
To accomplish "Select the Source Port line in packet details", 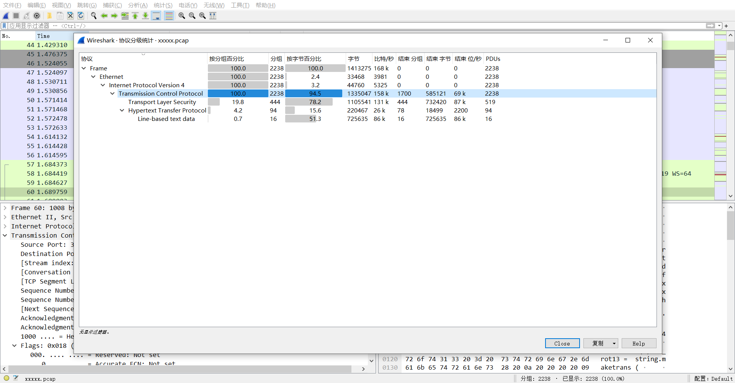I will [x=47, y=244].
